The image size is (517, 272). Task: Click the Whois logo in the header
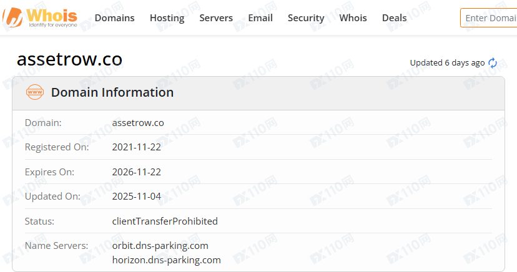[40, 17]
